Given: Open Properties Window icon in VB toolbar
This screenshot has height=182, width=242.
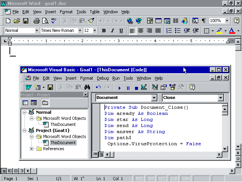Looking at the screenshot, I should click(164, 87).
